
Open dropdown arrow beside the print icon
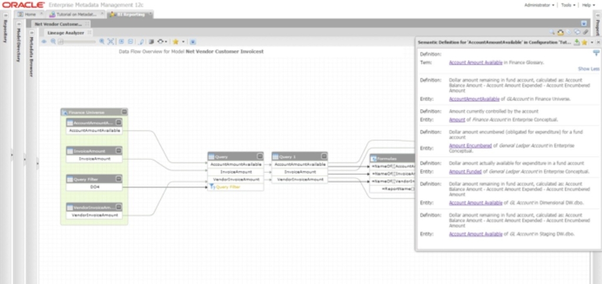(166, 42)
